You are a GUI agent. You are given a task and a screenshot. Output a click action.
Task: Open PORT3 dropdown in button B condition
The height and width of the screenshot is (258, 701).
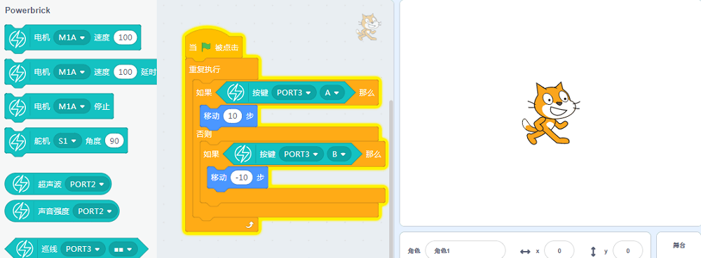(301, 155)
